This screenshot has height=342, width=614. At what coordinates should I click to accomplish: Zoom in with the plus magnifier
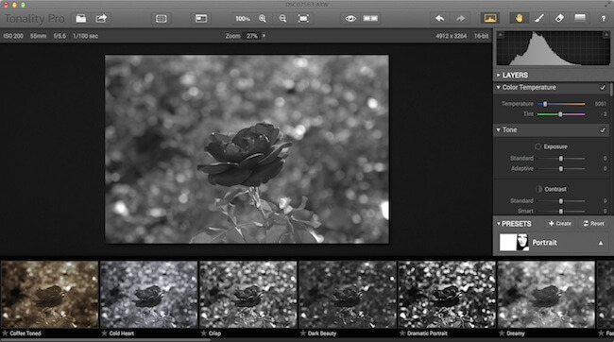click(263, 19)
